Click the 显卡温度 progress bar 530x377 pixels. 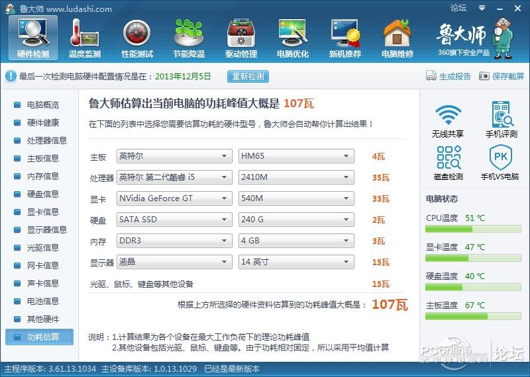473,258
